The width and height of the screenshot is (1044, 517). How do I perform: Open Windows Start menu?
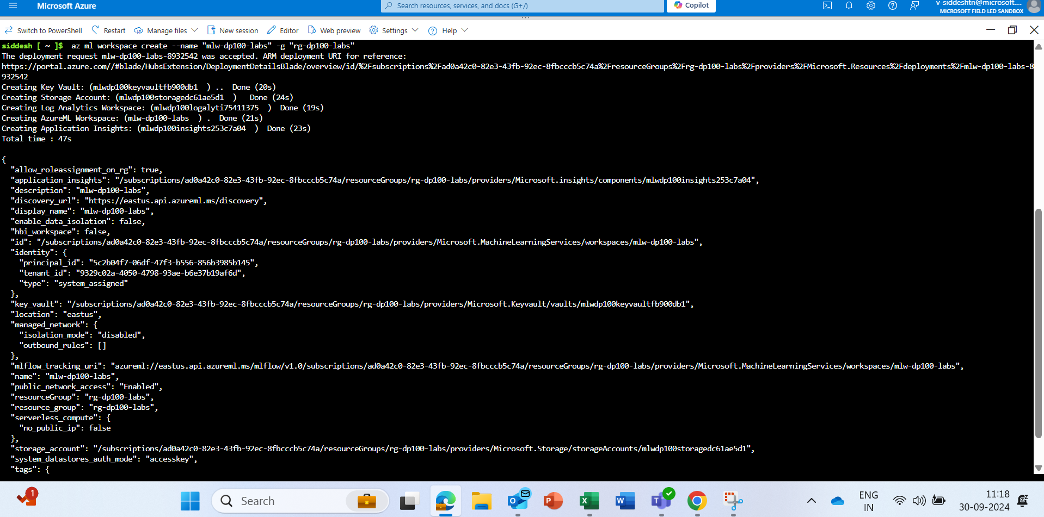click(190, 501)
